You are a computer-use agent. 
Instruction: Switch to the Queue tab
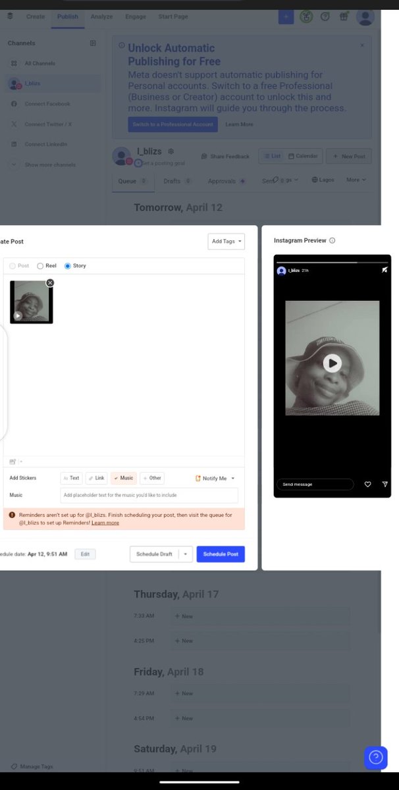pyautogui.click(x=132, y=181)
